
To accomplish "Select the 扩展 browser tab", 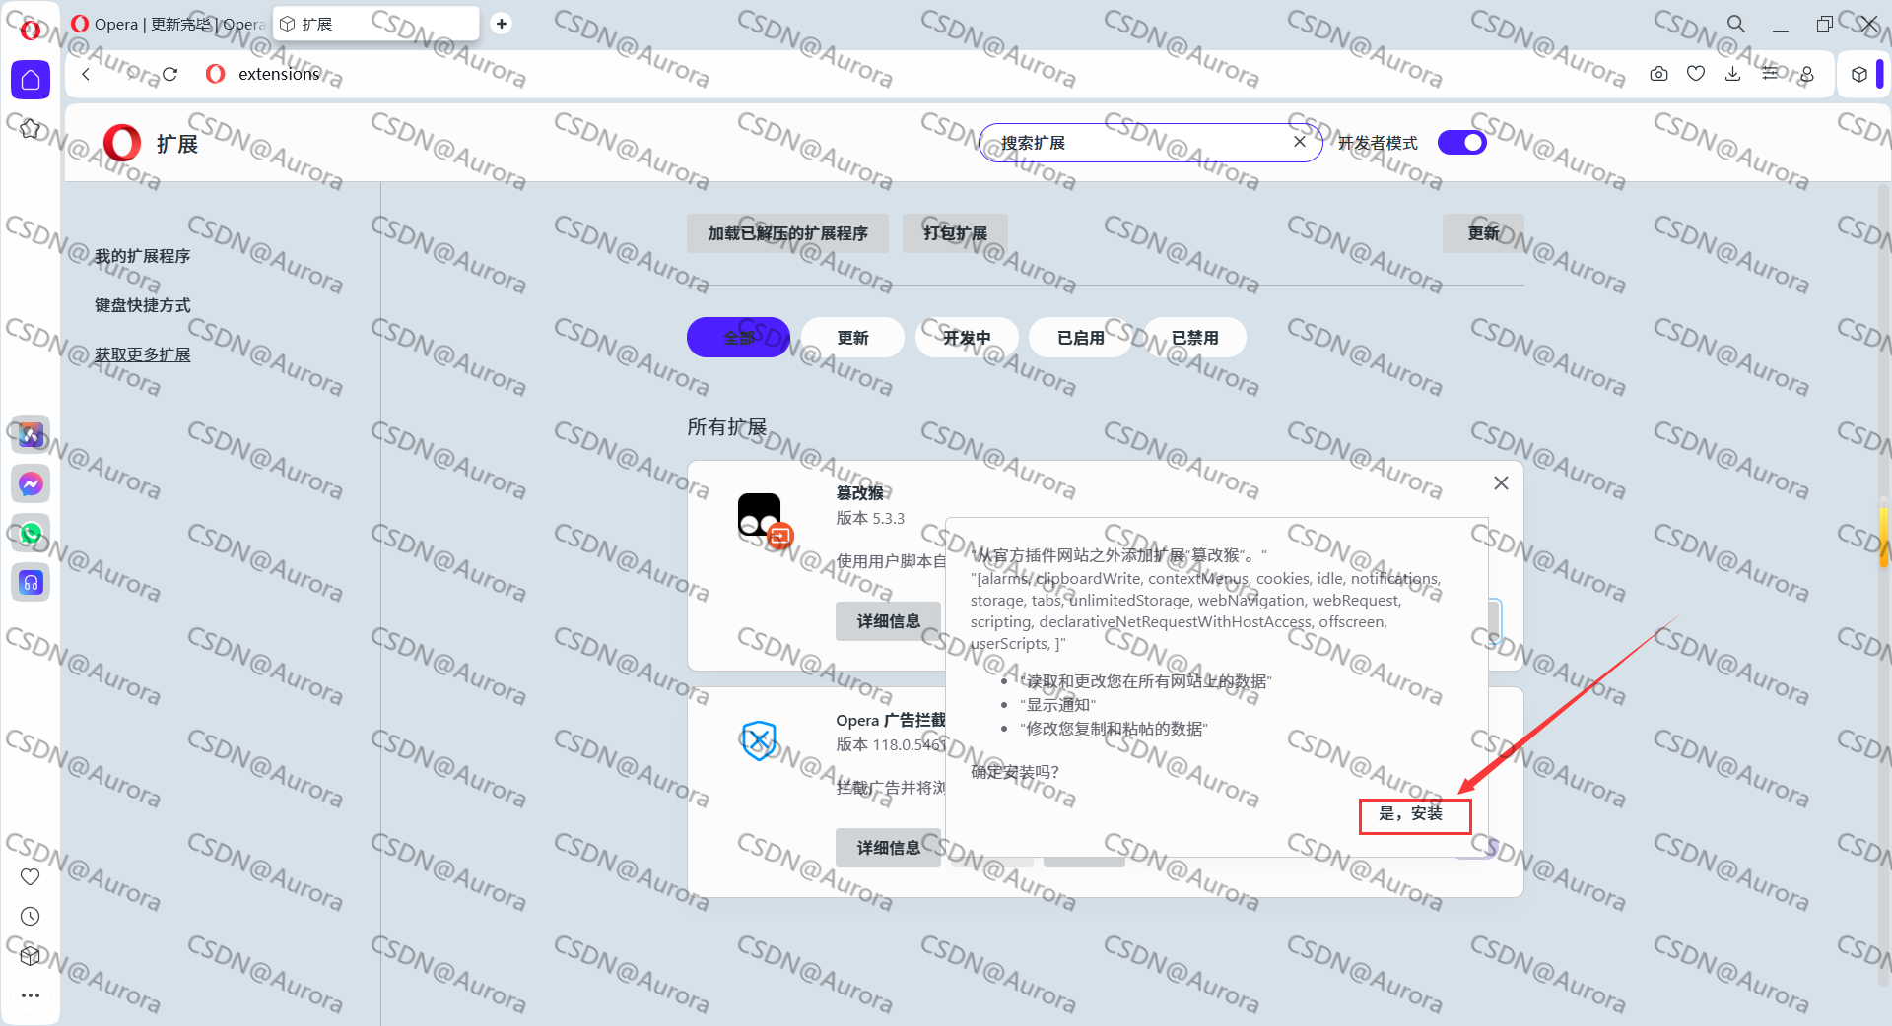I will [375, 24].
